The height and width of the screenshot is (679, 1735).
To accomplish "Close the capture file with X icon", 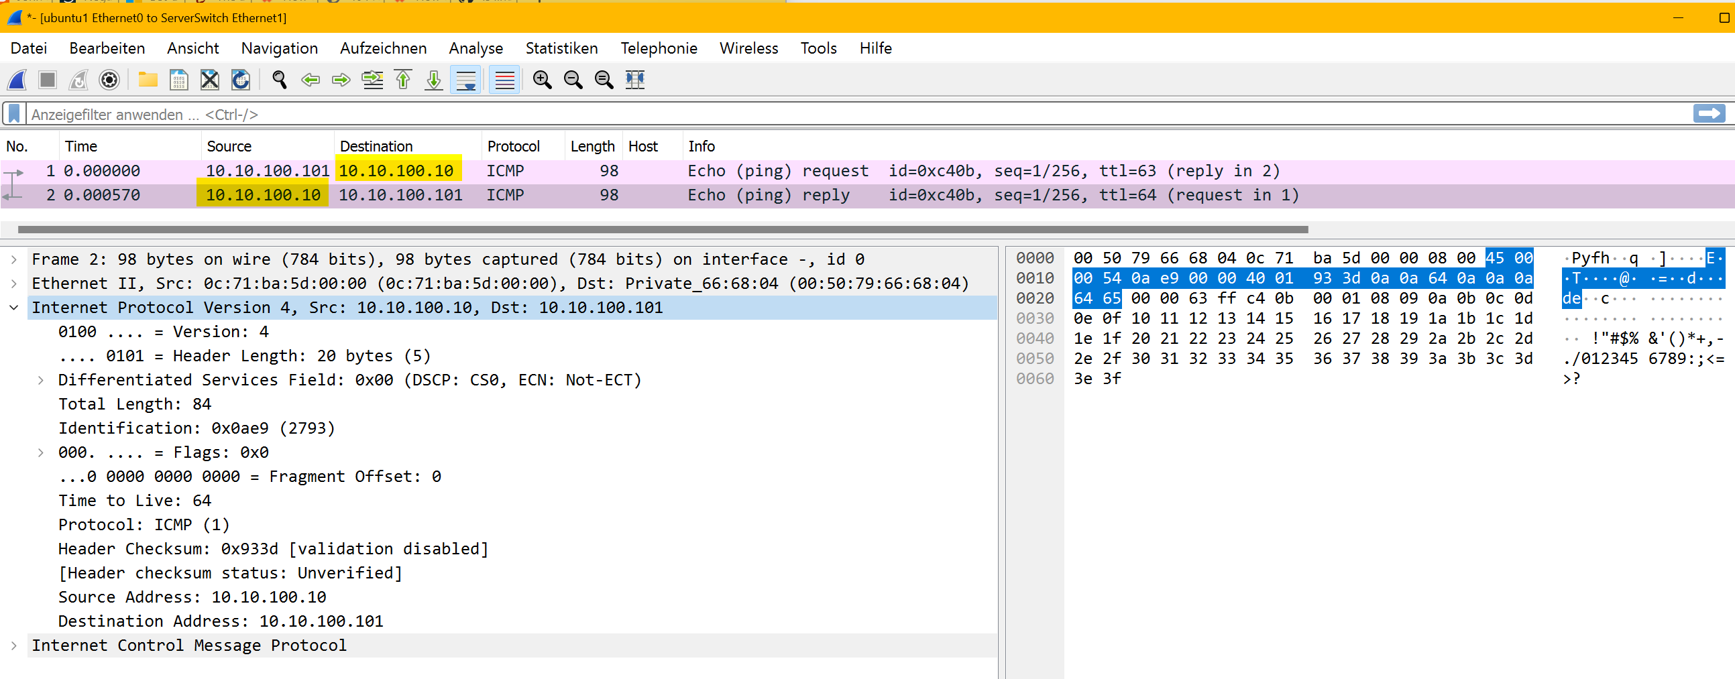I will click(x=209, y=80).
